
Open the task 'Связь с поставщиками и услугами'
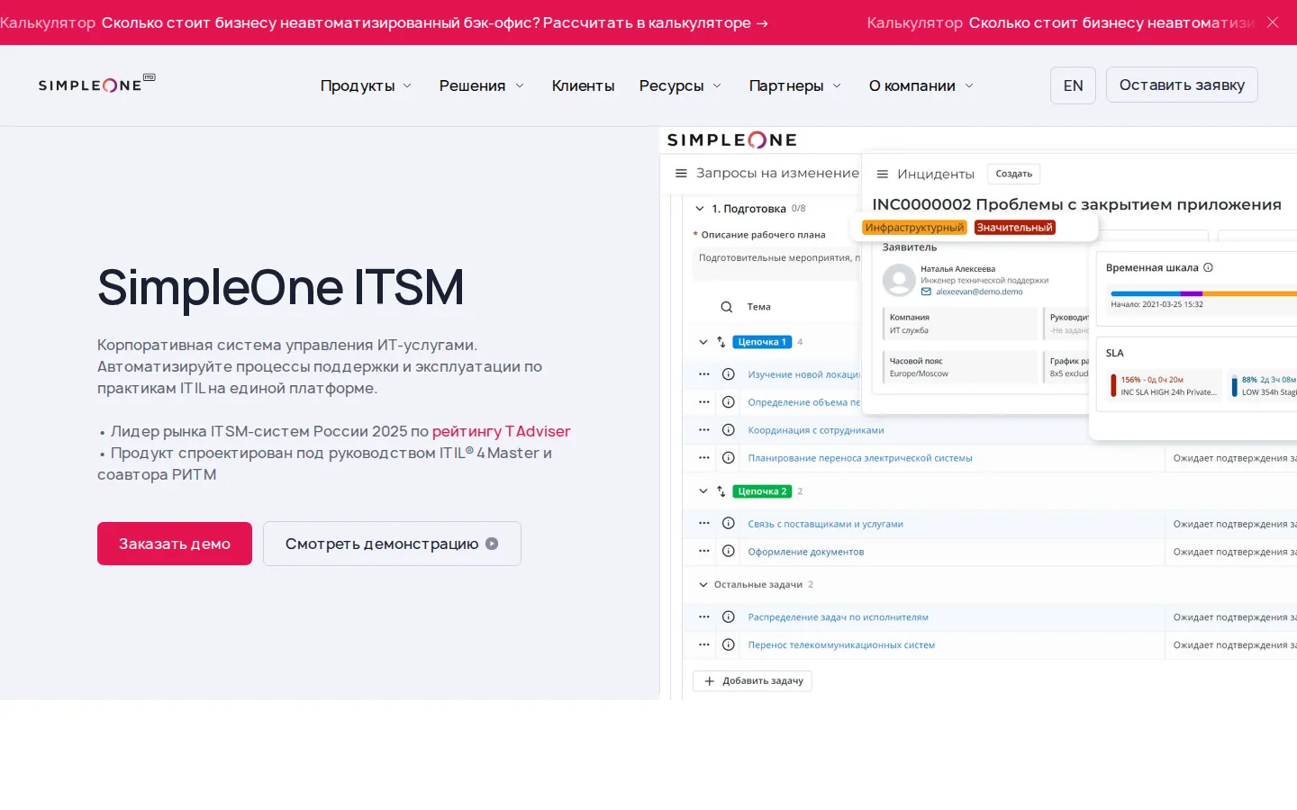pyautogui.click(x=825, y=524)
